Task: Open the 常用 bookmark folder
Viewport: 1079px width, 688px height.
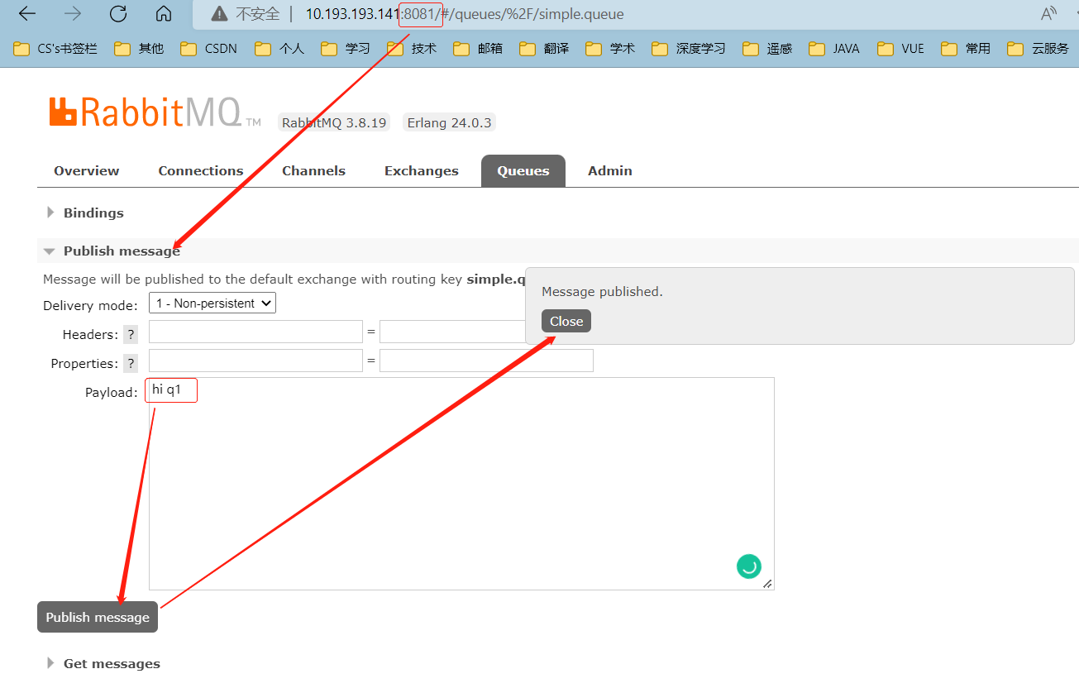Action: [x=966, y=49]
